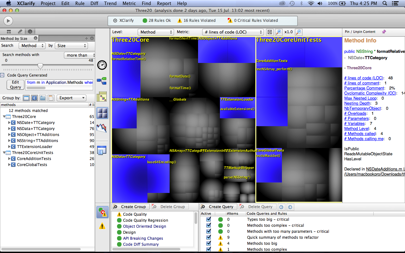405x253 pixels.
Task: Click the Cyclomatic Complexity (CC) link
Action: pos(370,93)
